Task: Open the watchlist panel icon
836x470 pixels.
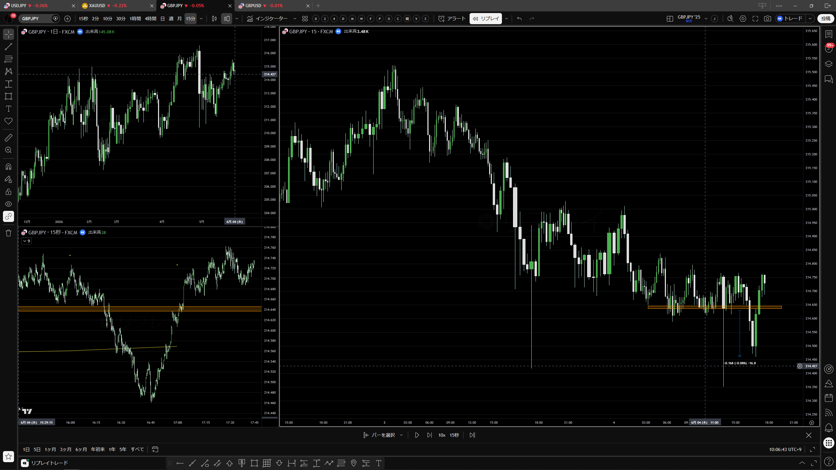Action: pos(829,34)
